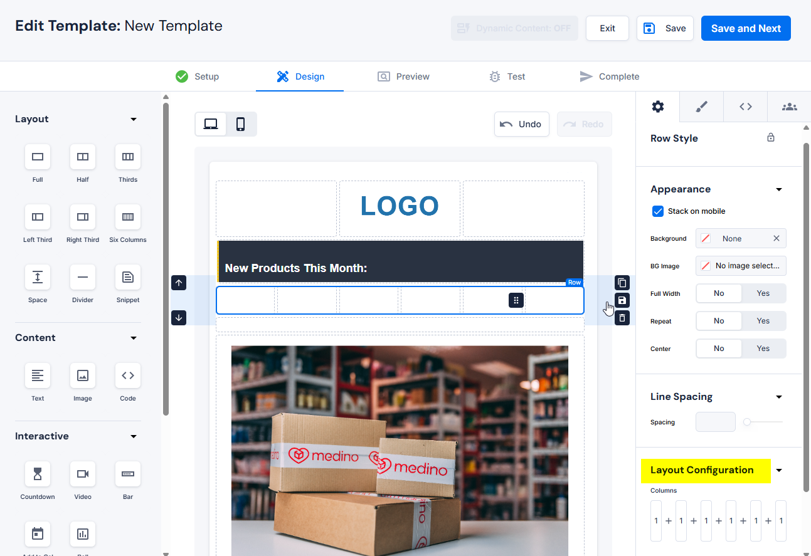Viewport: 811px width, 556px height.
Task: Select the Countdown interactive element
Action: (x=38, y=474)
